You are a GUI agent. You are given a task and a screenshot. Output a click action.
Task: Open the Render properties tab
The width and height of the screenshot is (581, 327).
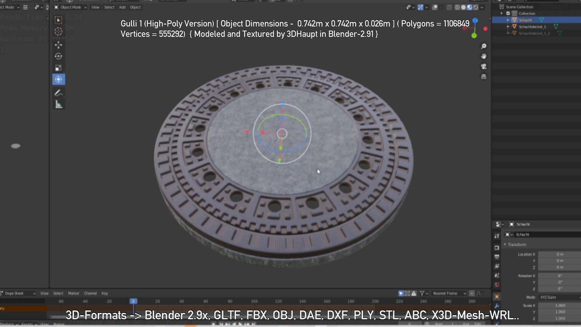click(x=497, y=248)
